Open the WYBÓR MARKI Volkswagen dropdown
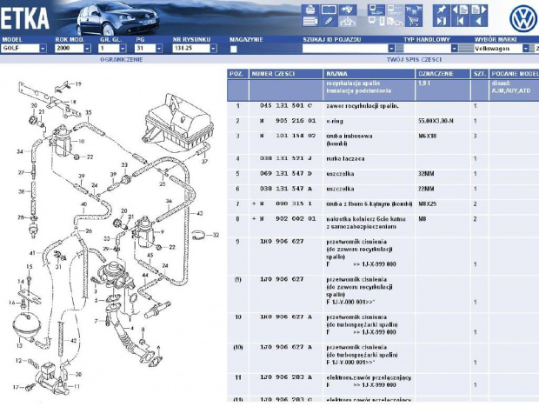 pos(502,49)
